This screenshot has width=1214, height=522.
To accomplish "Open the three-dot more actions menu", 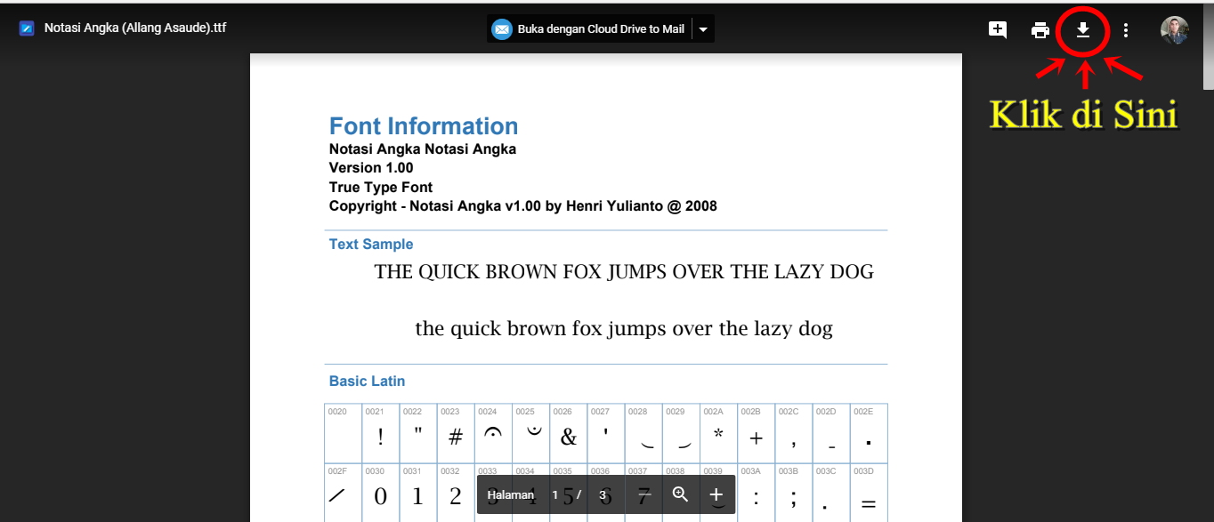I will [x=1126, y=30].
